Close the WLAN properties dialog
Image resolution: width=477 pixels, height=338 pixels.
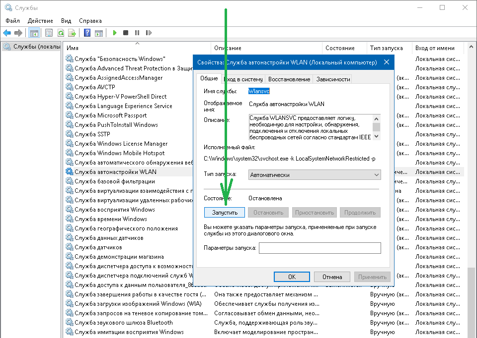click(387, 62)
